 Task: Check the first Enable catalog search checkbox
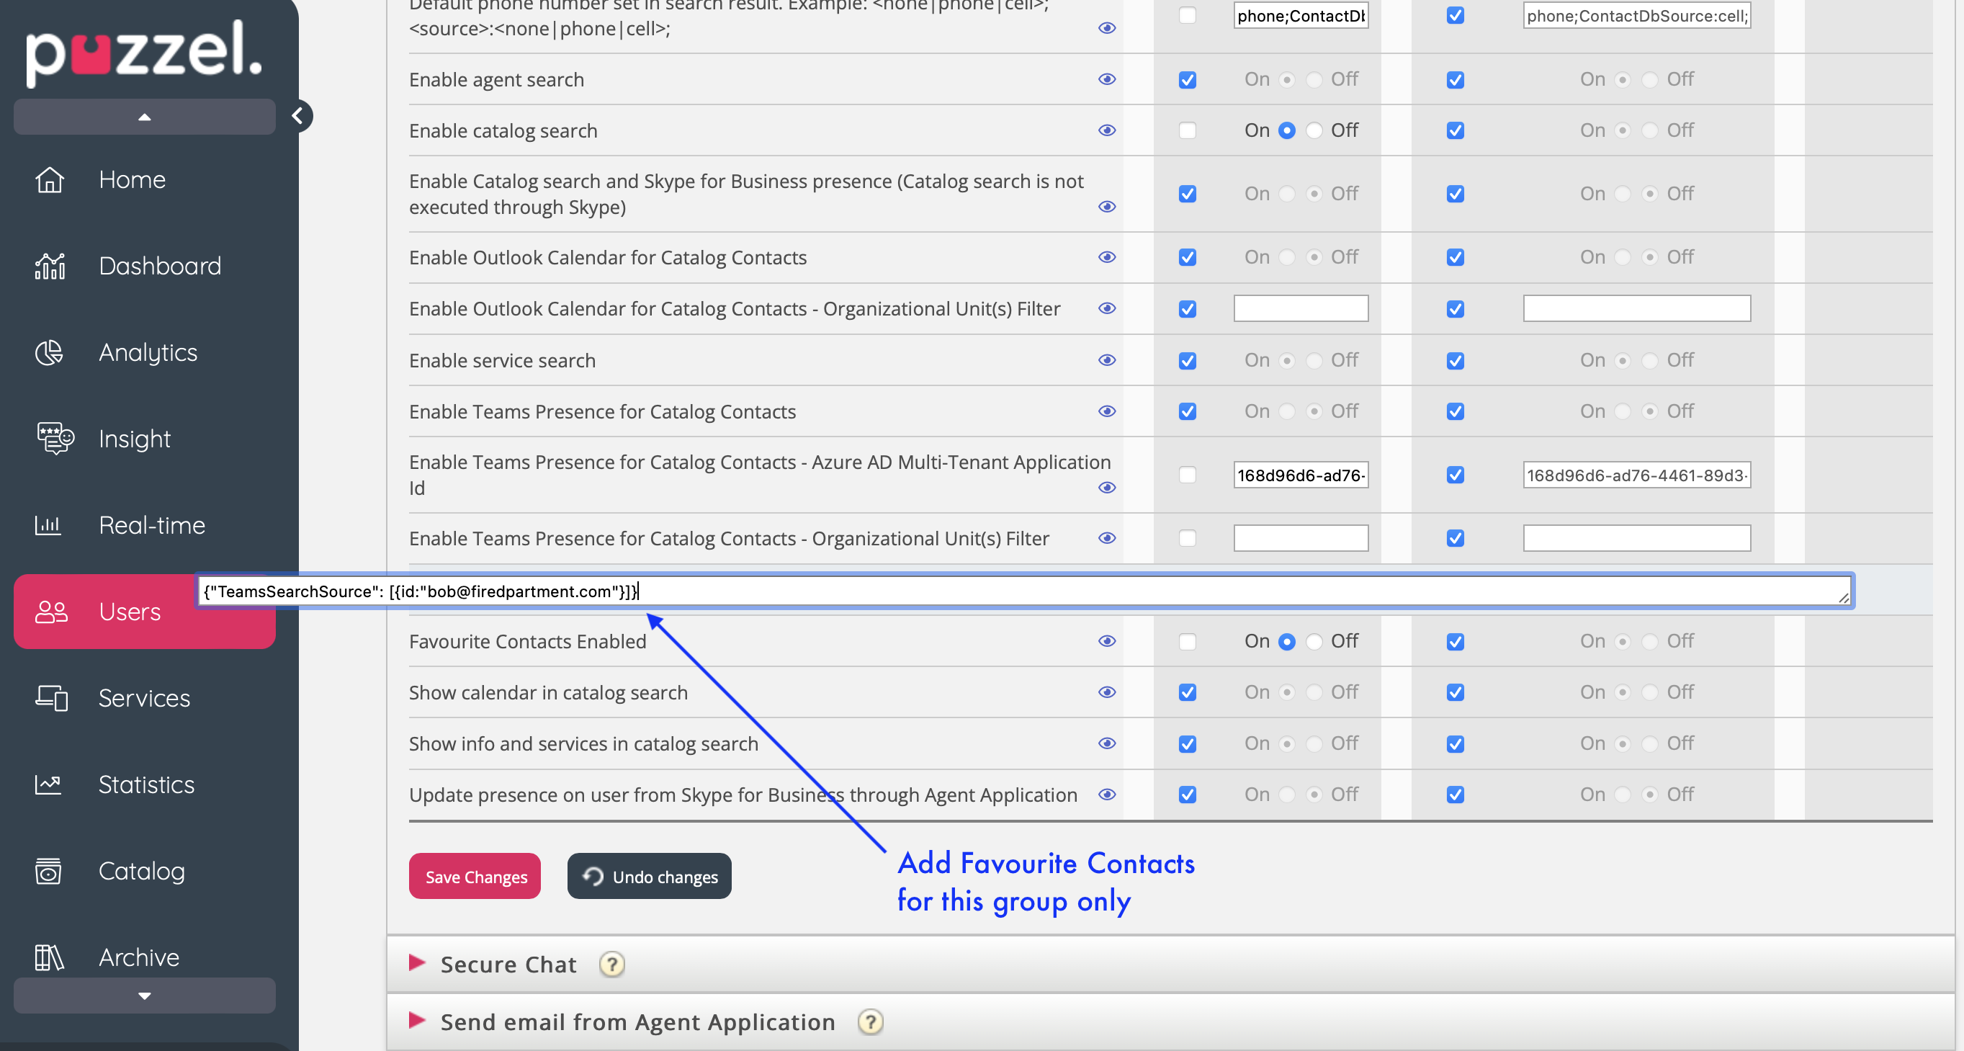coord(1187,130)
